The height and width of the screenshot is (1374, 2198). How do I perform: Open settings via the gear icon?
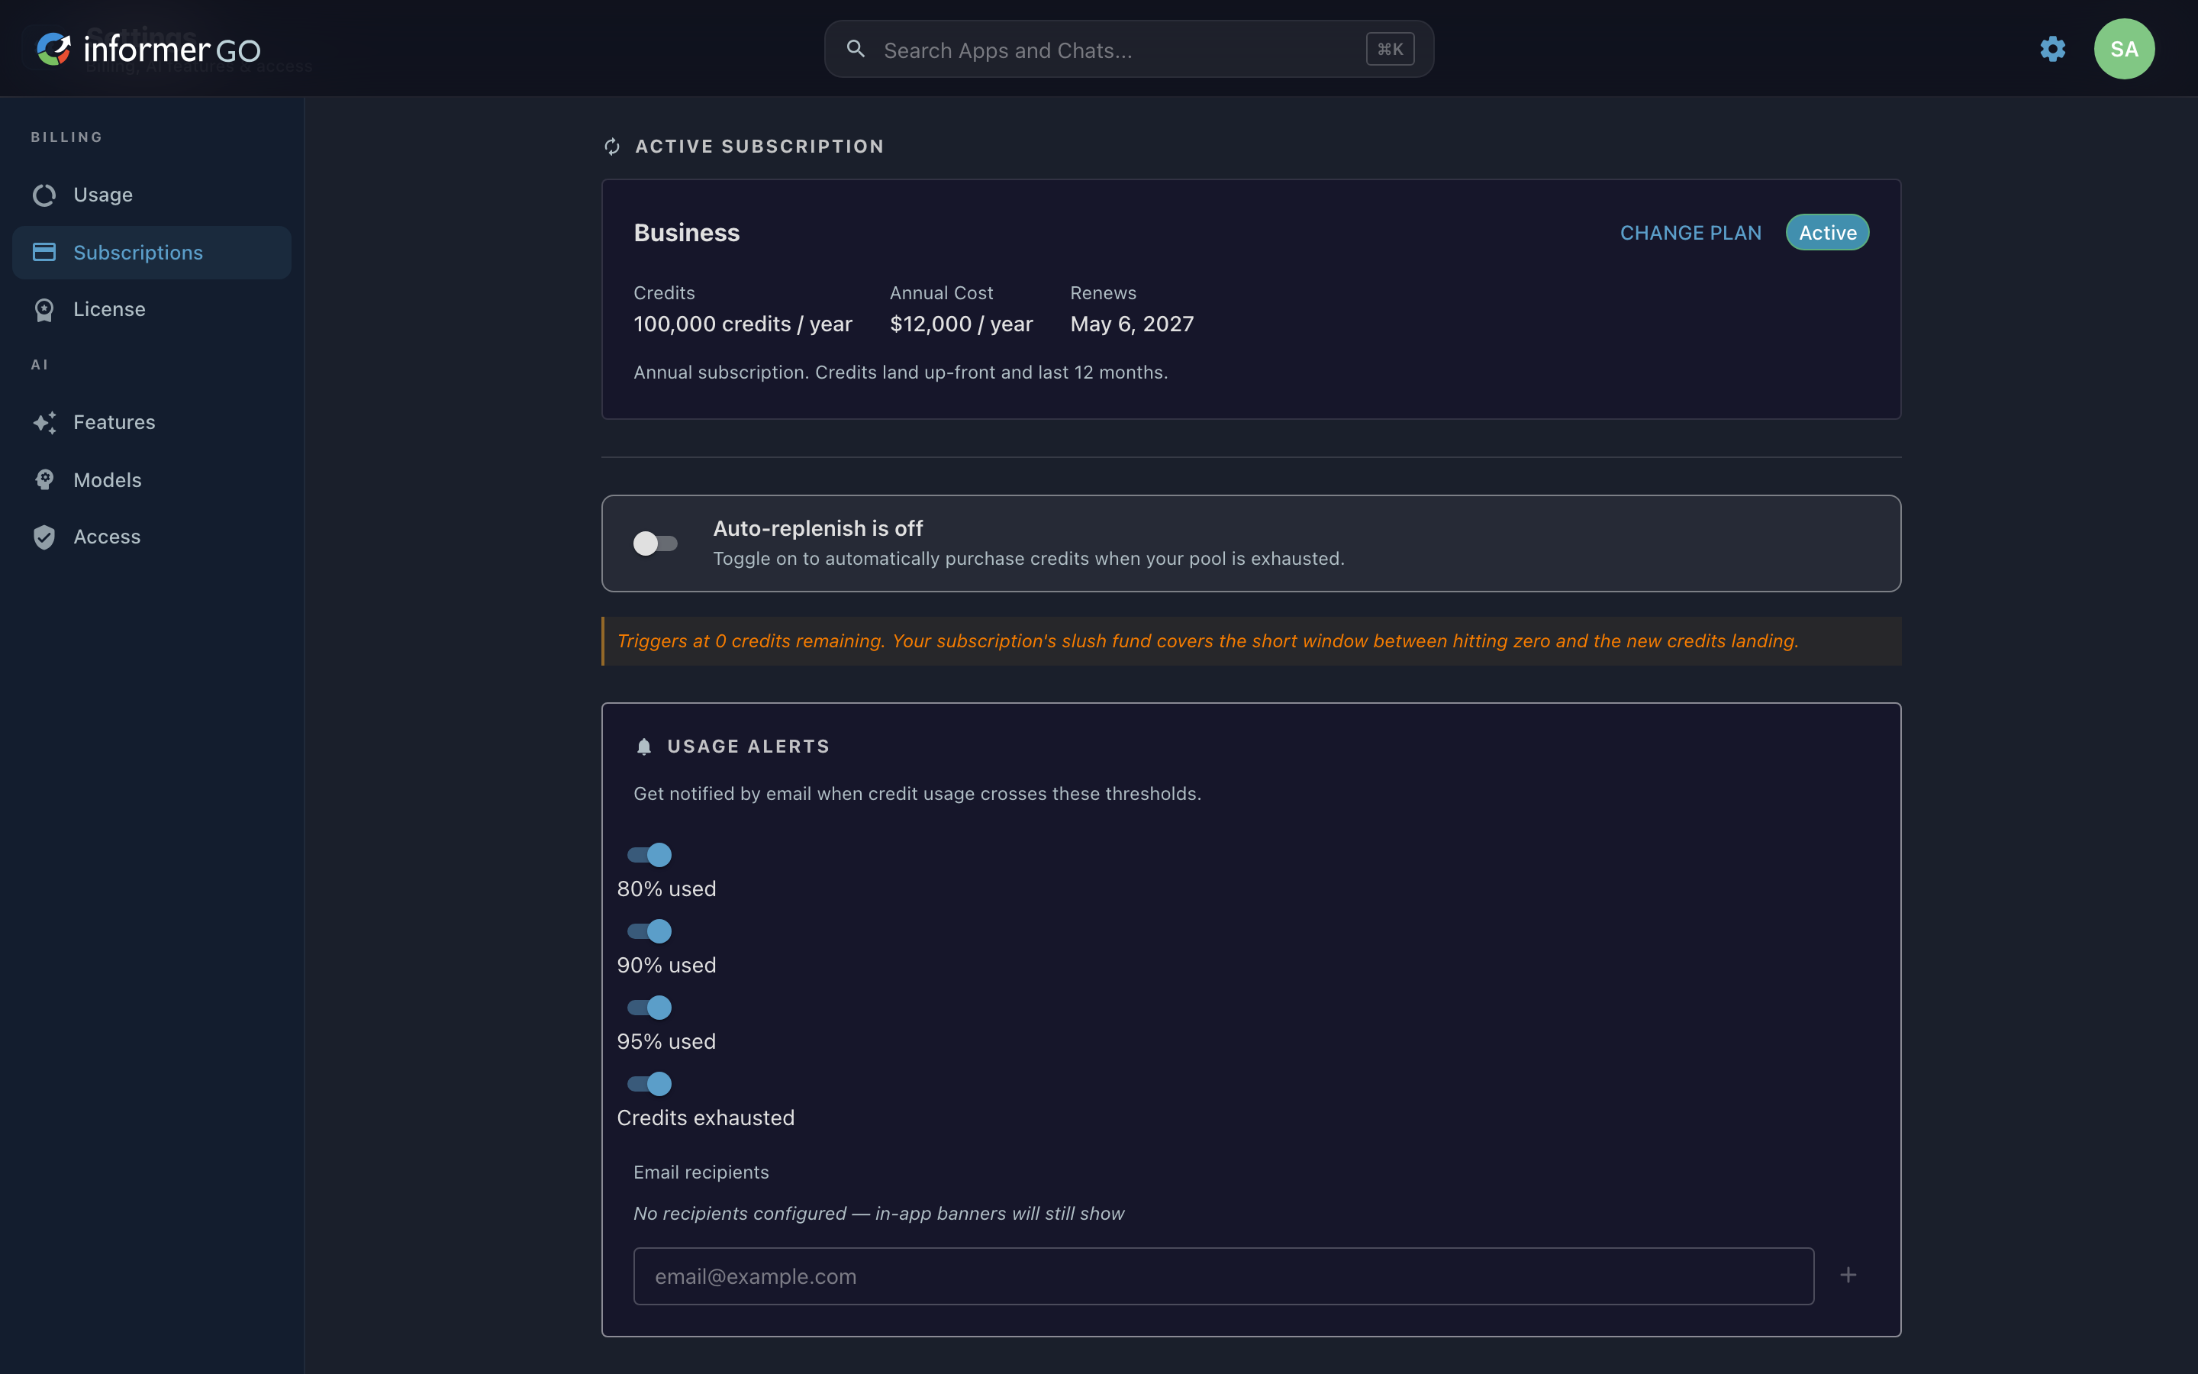tap(2053, 49)
